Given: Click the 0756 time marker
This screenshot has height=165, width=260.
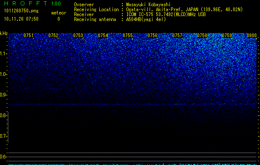Looking at the screenshot, I should tap(153, 35).
